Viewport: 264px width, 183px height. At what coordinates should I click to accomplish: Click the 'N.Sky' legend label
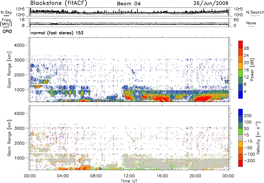6,12
